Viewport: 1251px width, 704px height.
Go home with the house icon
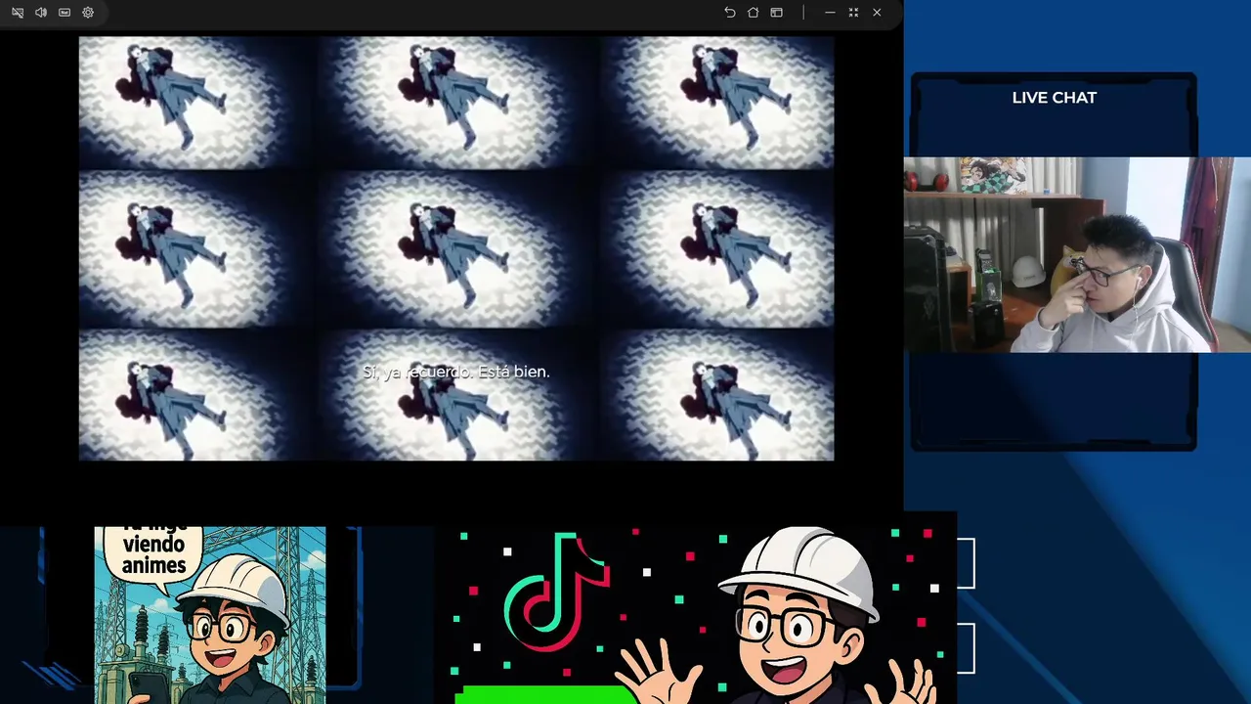coord(754,13)
